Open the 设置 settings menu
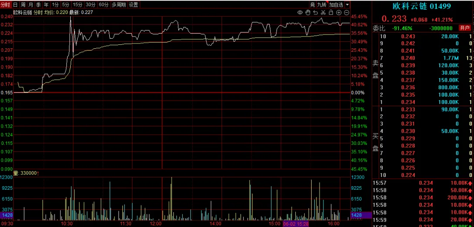The height and width of the screenshot is (227, 474). pyautogui.click(x=133, y=4)
